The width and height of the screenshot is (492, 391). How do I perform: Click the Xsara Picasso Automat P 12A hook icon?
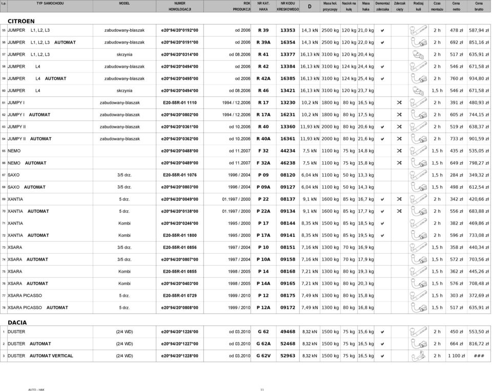click(x=418, y=308)
